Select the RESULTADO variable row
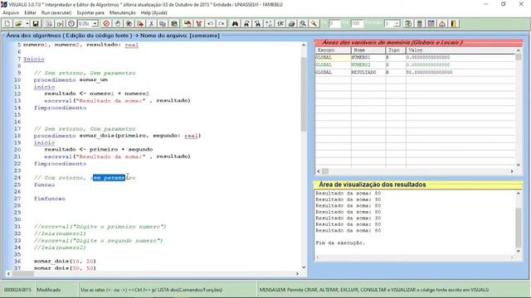 415,72
